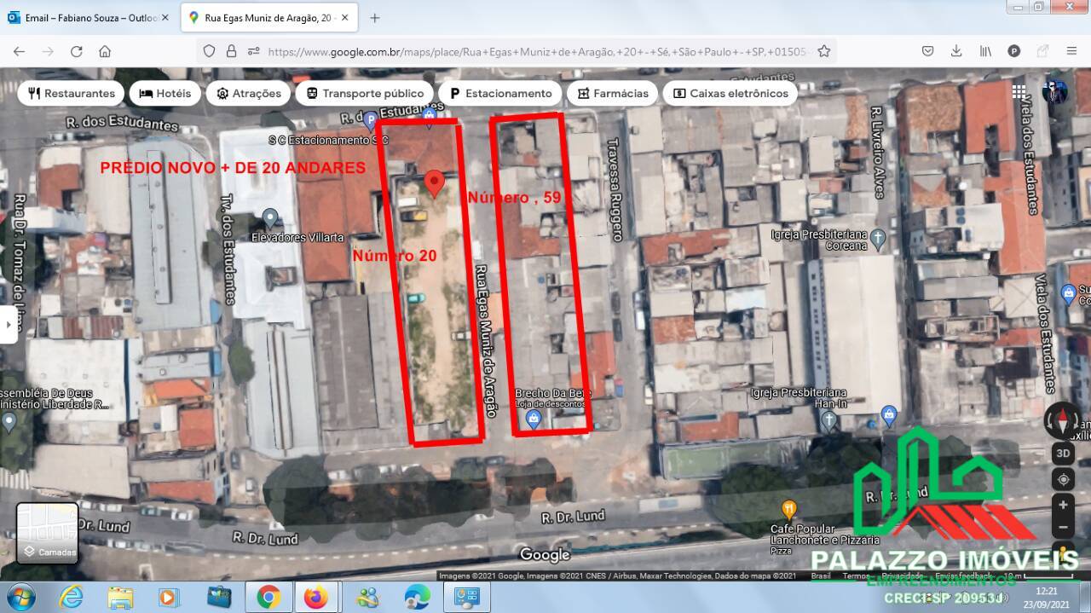Toggle the 3D view control
Image resolution: width=1091 pixels, height=613 pixels.
coord(1062,453)
